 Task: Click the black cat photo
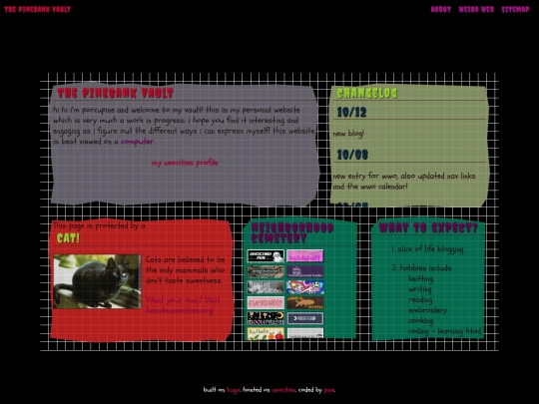pyautogui.click(x=97, y=281)
